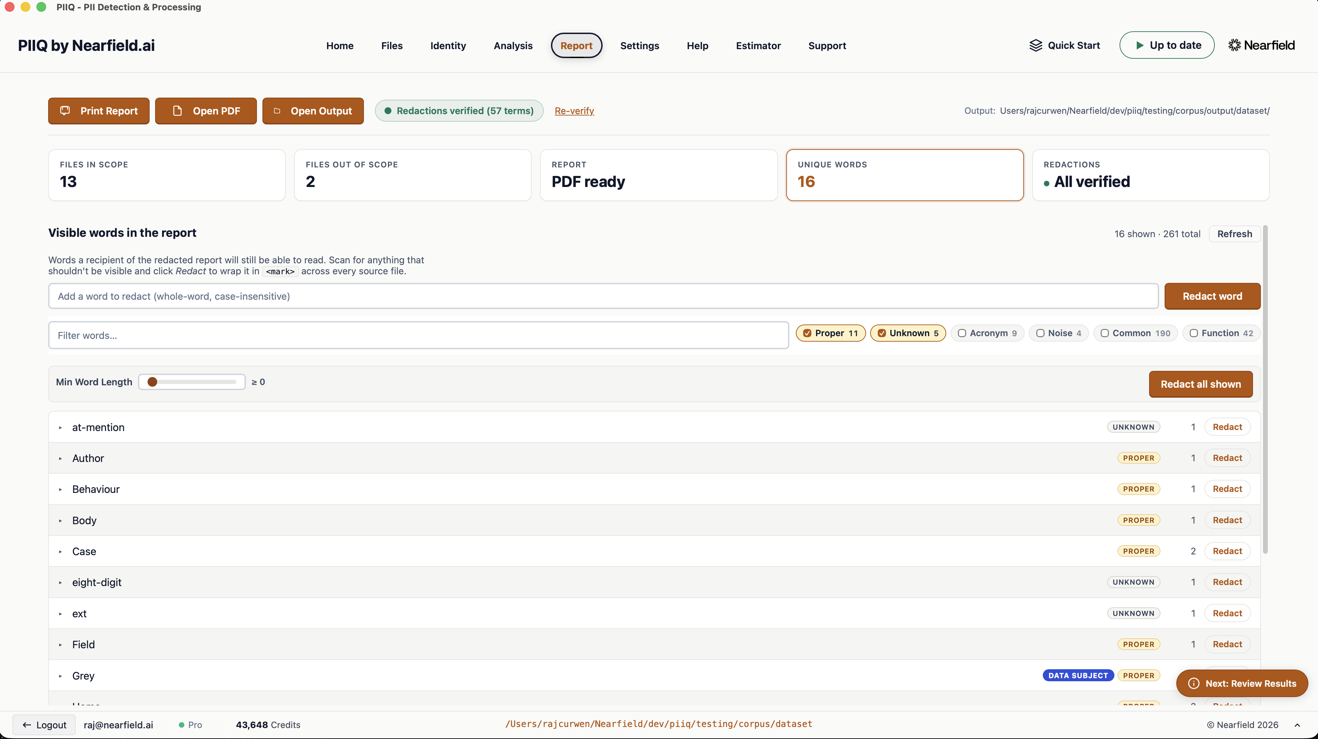1318x739 pixels.
Task: Expand the ext word row
Action: pyautogui.click(x=61, y=614)
